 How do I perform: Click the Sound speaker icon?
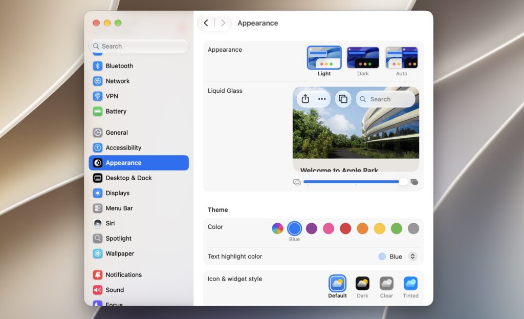(x=98, y=290)
